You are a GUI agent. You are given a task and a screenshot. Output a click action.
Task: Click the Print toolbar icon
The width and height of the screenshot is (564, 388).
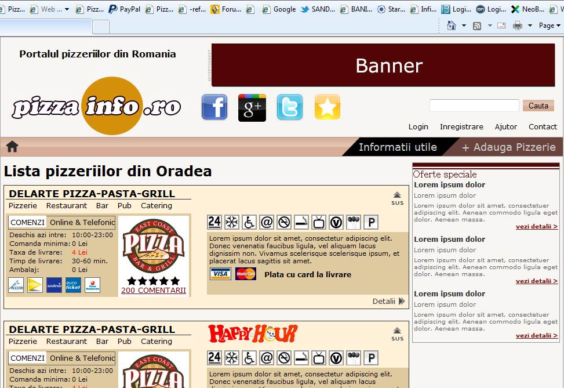(x=518, y=26)
